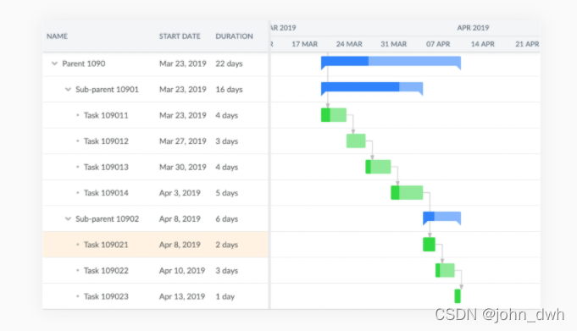The width and height of the screenshot is (577, 331).
Task: Click the 1 day duration cell
Action: coord(225,296)
